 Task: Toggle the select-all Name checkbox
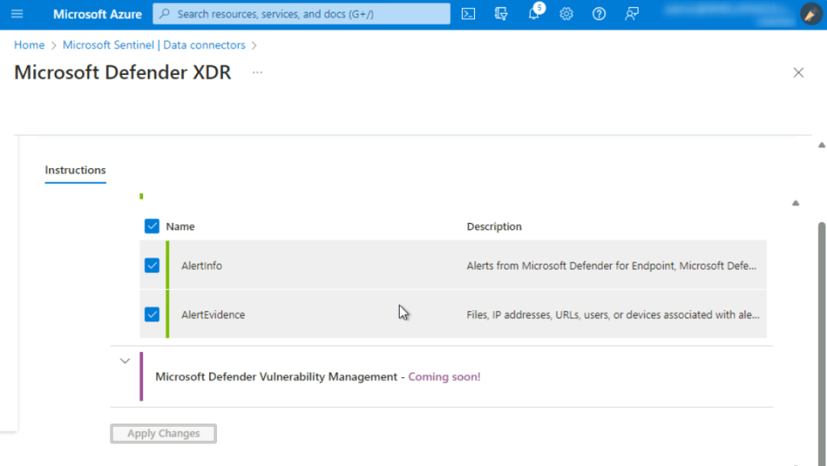[x=152, y=226]
